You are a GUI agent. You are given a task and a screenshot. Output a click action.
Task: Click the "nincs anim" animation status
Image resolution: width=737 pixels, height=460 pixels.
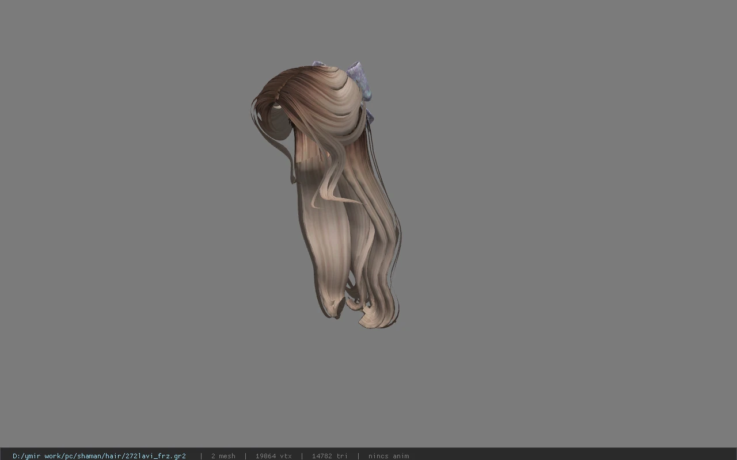coord(389,456)
